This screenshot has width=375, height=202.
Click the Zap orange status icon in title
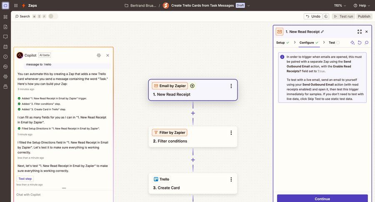coord(166,5)
